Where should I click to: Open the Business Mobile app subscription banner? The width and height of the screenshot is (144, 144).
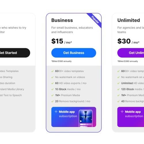tap(74, 117)
